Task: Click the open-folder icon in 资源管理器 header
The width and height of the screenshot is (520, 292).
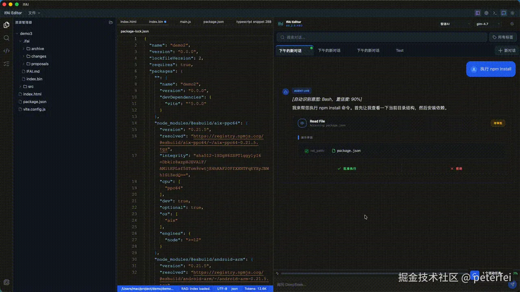Action: 110,22
